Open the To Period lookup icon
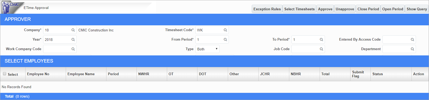This screenshot has width=429, height=100. pyautogui.click(x=321, y=40)
